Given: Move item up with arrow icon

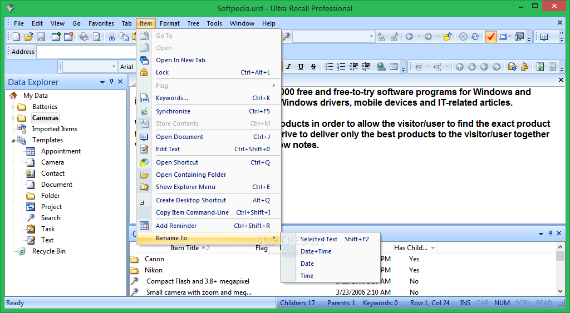Looking at the screenshot, I should tap(459, 67).
